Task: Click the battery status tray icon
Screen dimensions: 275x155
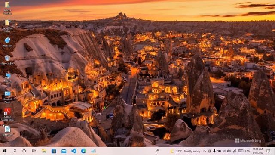Action: pos(219,151)
